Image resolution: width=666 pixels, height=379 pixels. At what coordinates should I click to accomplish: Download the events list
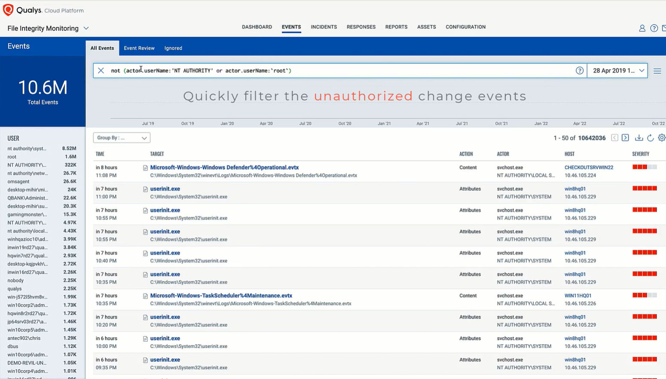click(639, 138)
